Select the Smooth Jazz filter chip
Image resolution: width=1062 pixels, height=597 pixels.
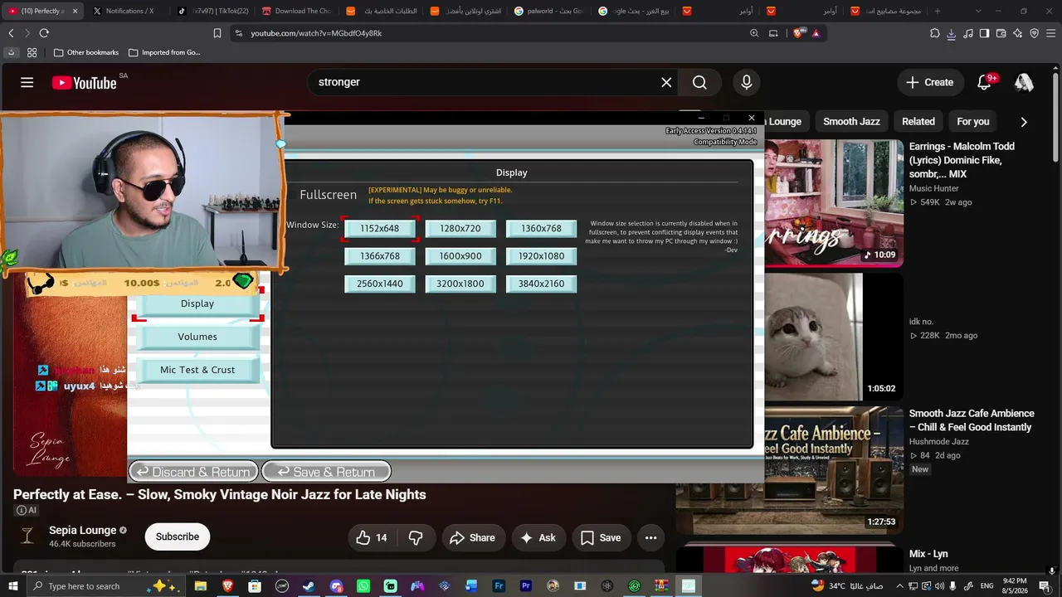pyautogui.click(x=851, y=121)
